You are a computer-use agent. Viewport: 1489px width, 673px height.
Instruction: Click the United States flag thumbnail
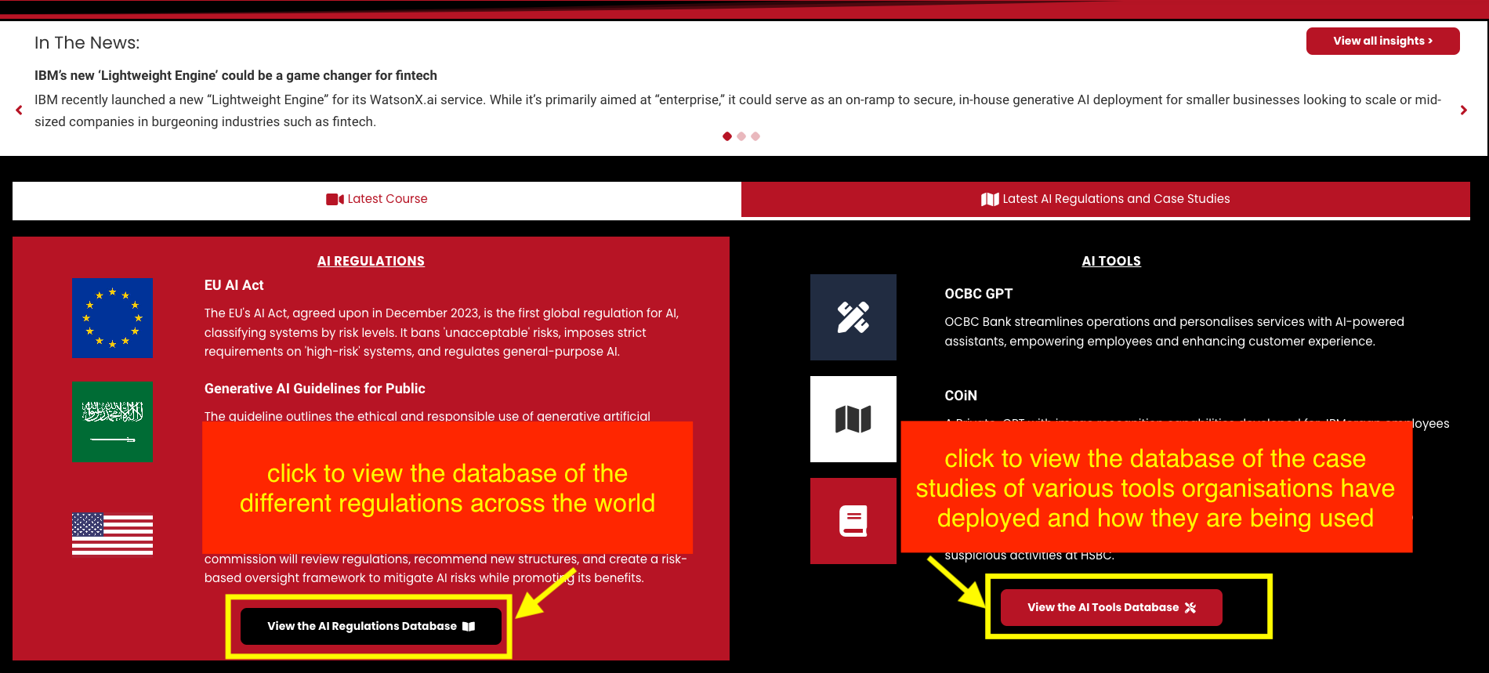tap(112, 534)
